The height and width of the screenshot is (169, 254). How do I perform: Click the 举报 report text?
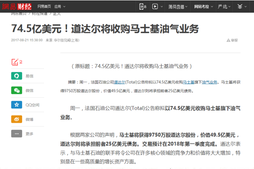click(234, 40)
